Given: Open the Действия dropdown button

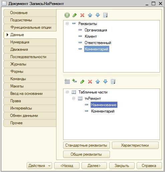Looking at the screenshot, I should coord(39,166).
